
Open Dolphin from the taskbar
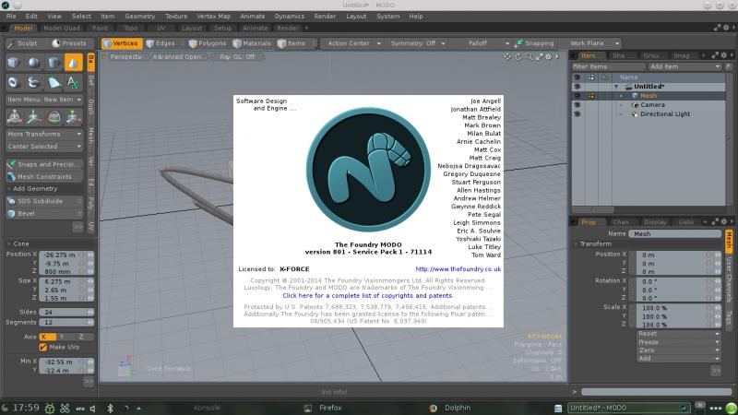[x=457, y=408]
